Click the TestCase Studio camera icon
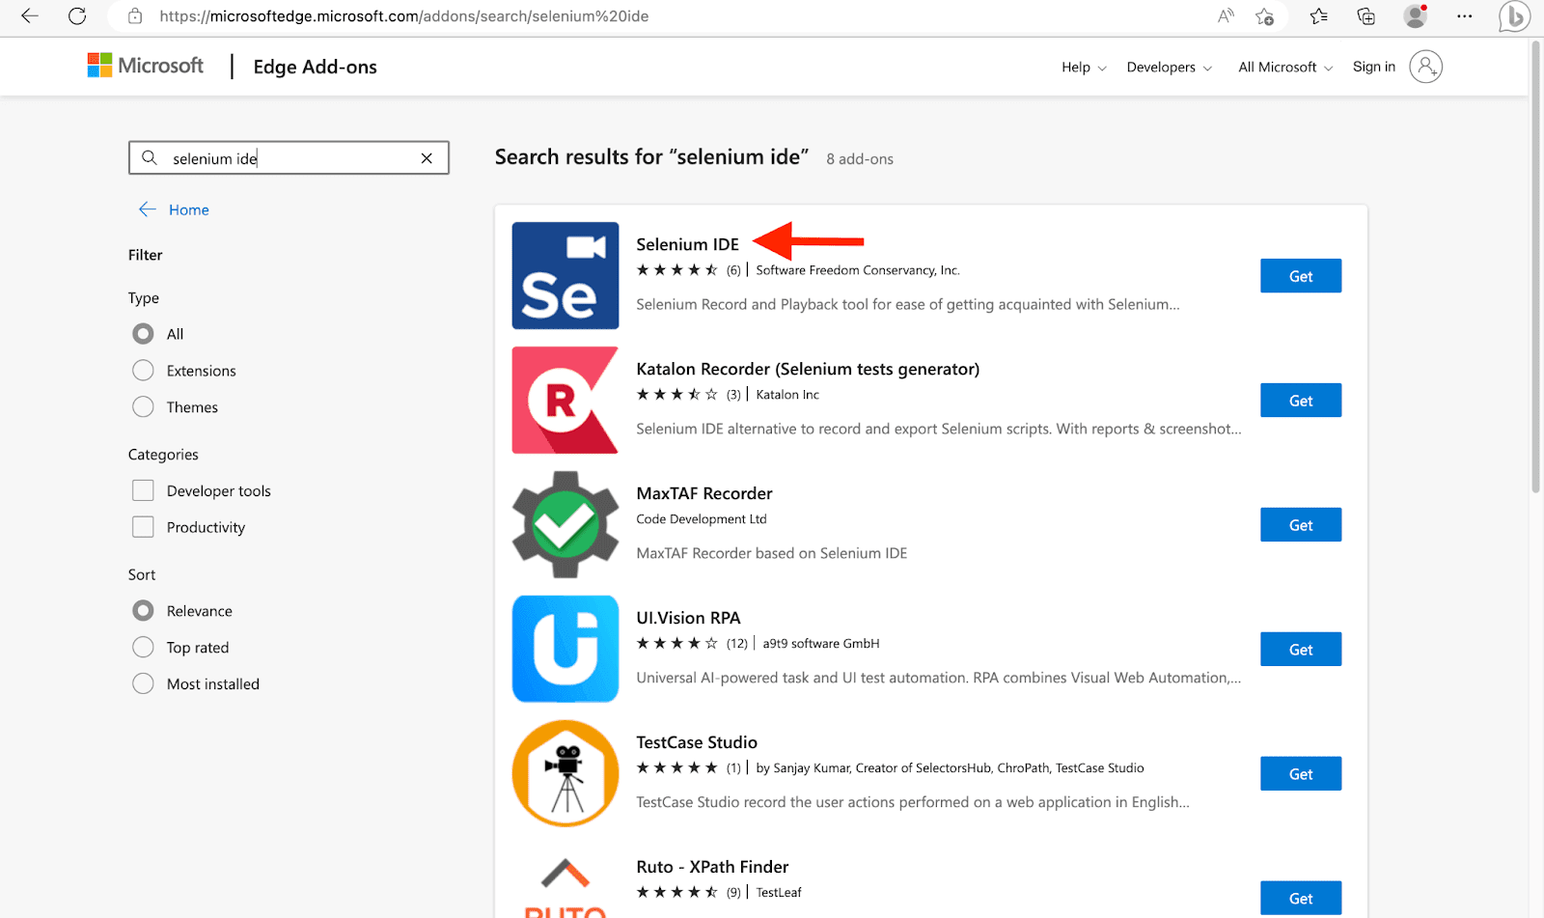Image resolution: width=1544 pixels, height=918 pixels. click(565, 772)
